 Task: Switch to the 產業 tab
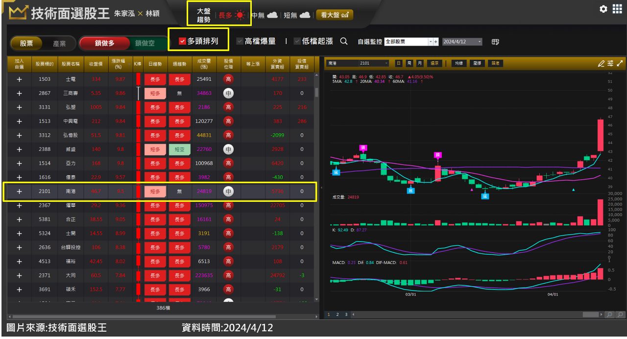pyautogui.click(x=59, y=43)
